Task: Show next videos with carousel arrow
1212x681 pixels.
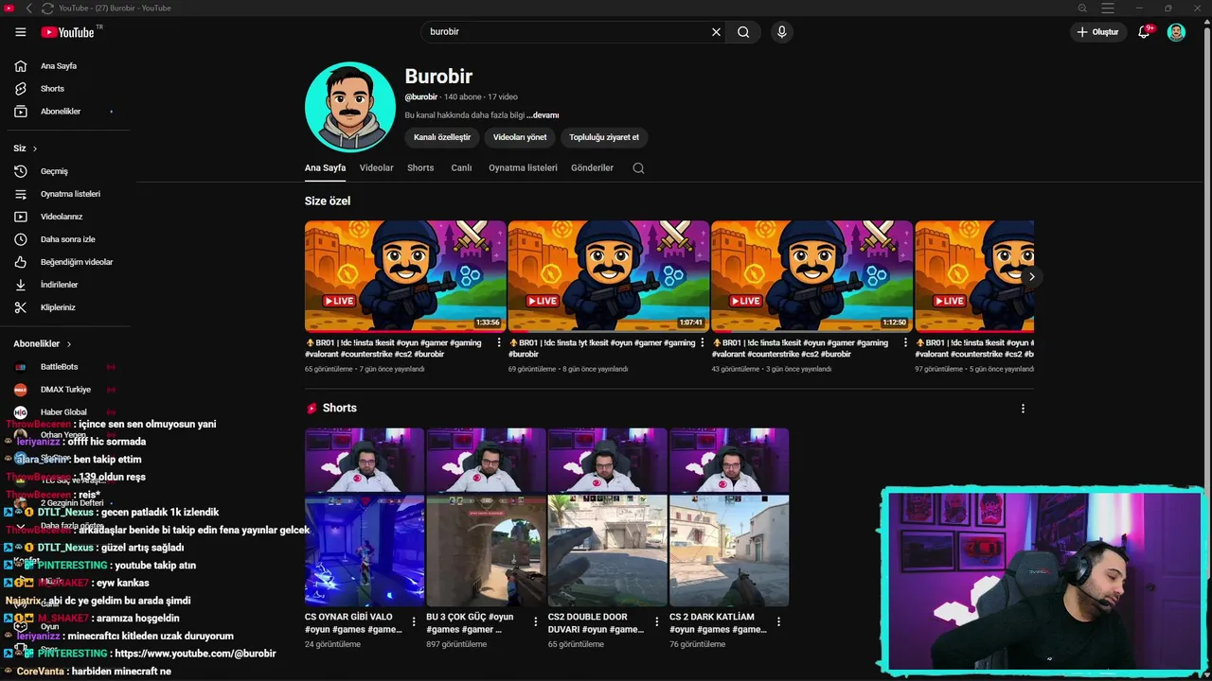Action: click(x=1031, y=277)
